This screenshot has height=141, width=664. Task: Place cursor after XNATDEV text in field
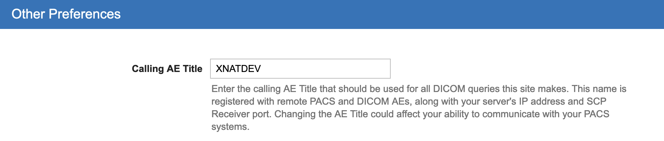tap(262, 69)
